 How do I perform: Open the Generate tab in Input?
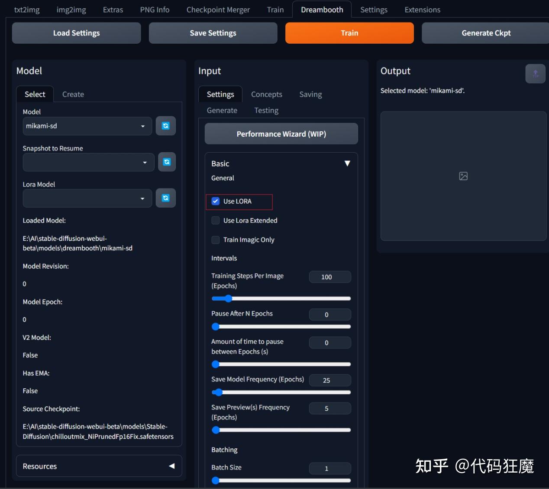click(222, 110)
